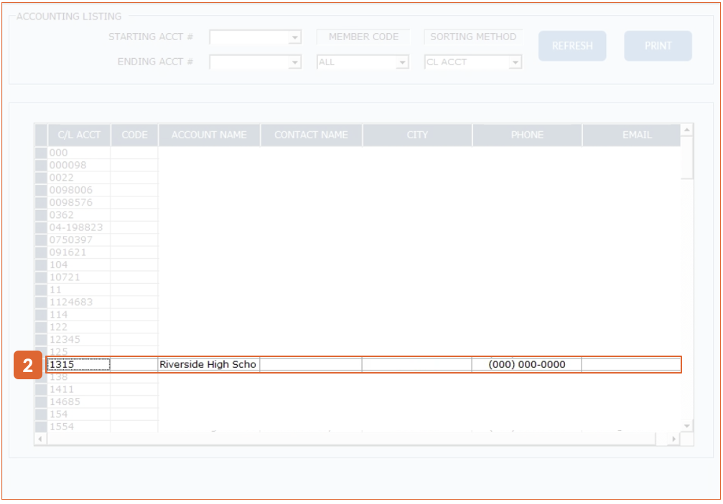Open the Ending Acct # dropdown
723x504 pixels.
(x=294, y=62)
